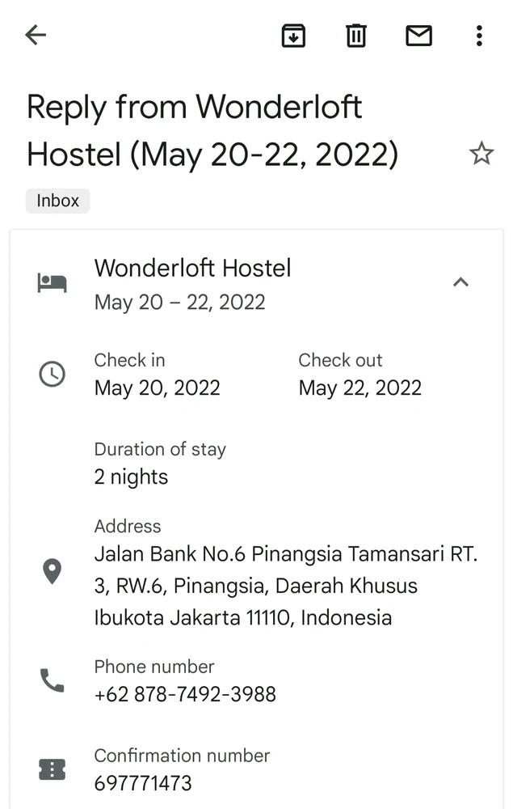The image size is (513, 809).
Task: Tap the phone call icon
Action: [x=53, y=680]
